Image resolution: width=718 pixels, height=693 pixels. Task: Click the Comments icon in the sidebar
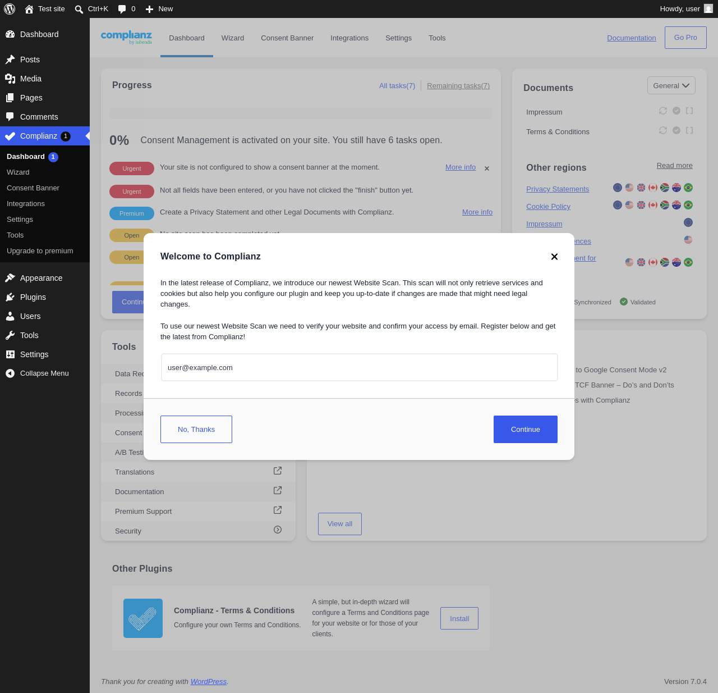[10, 117]
